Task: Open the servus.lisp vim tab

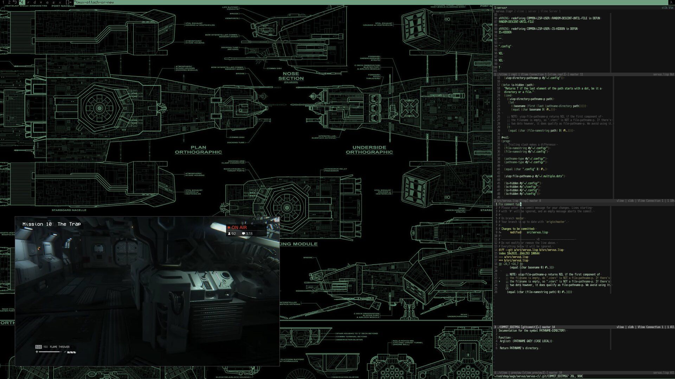Action: coord(503,11)
